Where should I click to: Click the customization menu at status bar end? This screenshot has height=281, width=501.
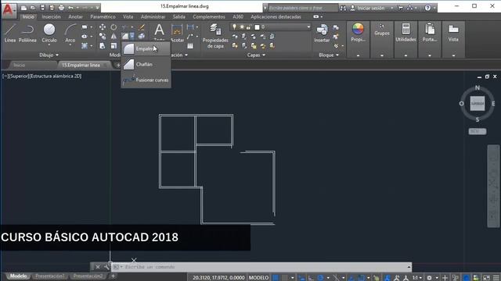tap(496, 278)
